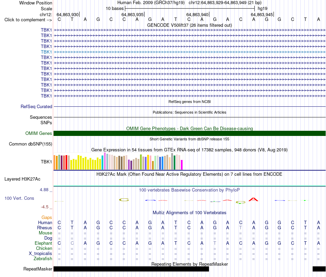
Task: Click the GTEx expression bar chart
Action: point(118,161)
